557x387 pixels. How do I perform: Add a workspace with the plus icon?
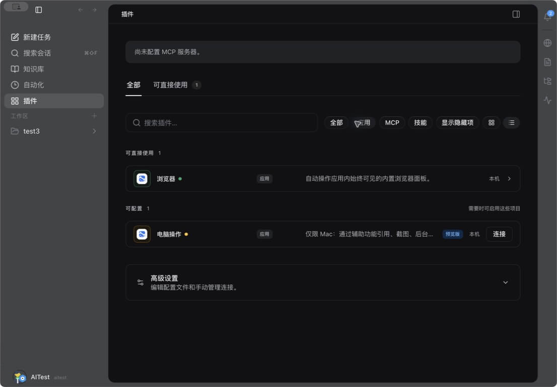(94, 116)
